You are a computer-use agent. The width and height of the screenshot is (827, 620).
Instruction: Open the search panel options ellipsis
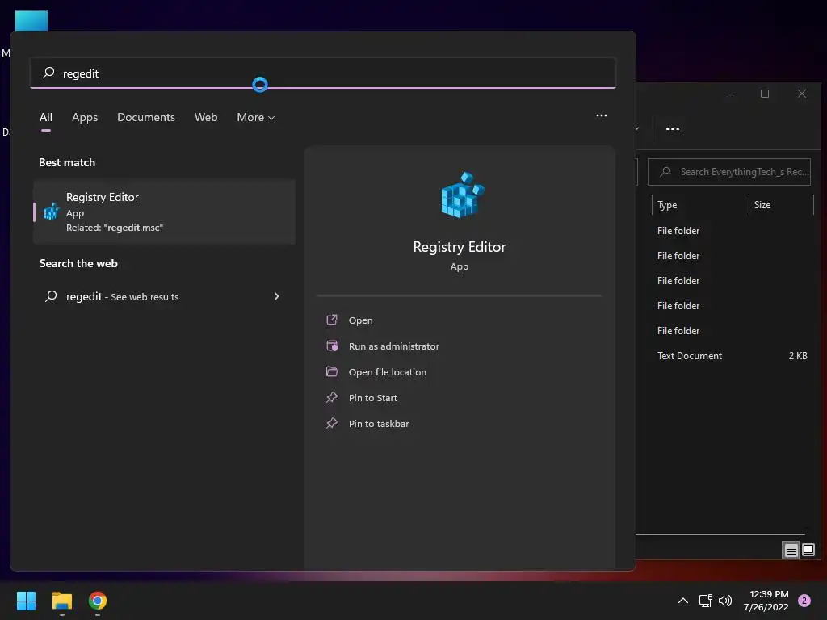point(601,115)
